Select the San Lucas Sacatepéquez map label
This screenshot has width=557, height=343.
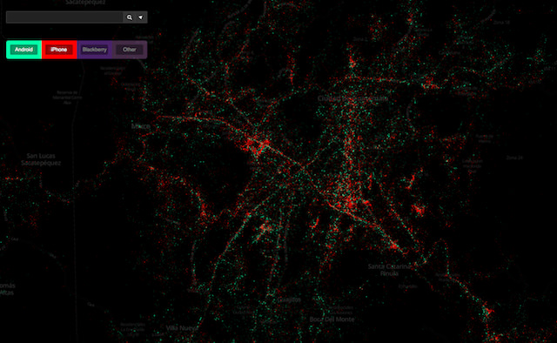tap(41, 159)
